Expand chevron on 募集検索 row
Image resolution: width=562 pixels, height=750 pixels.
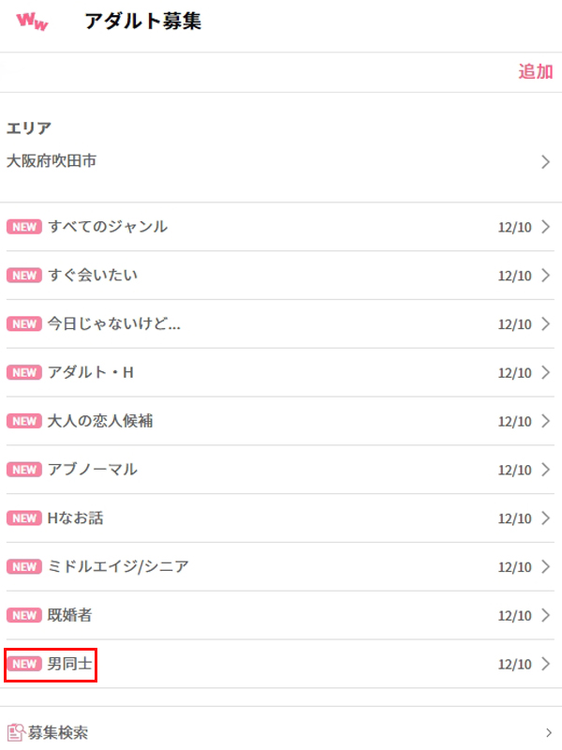[x=549, y=733]
